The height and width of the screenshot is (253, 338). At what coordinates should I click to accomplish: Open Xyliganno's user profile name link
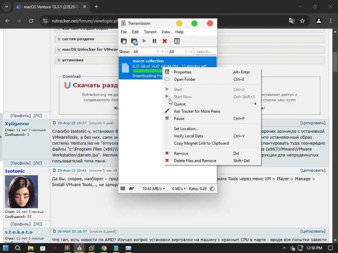[x=17, y=124]
